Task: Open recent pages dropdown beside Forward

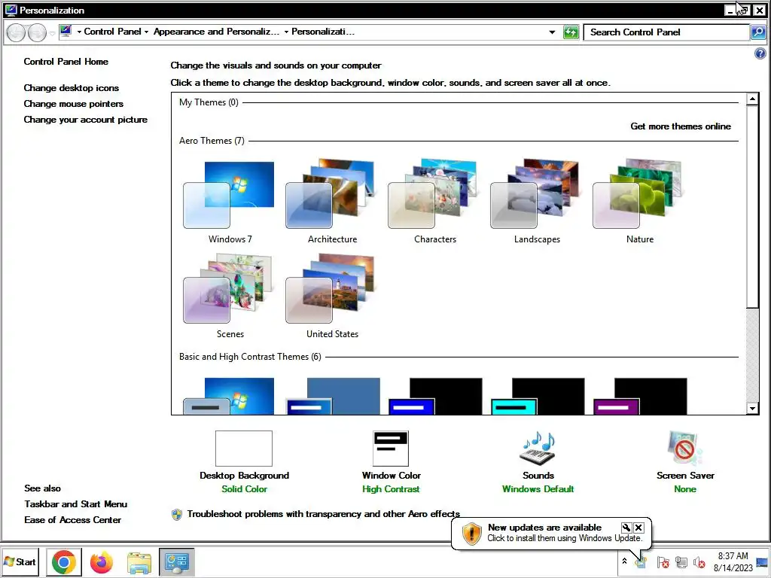Action: coord(52,33)
